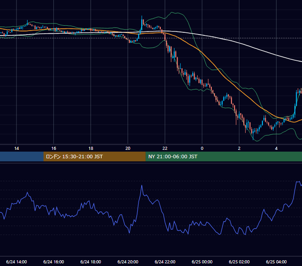302x266 pixels.
Task: Click the 20 hour axis label
Action: pos(128,149)
